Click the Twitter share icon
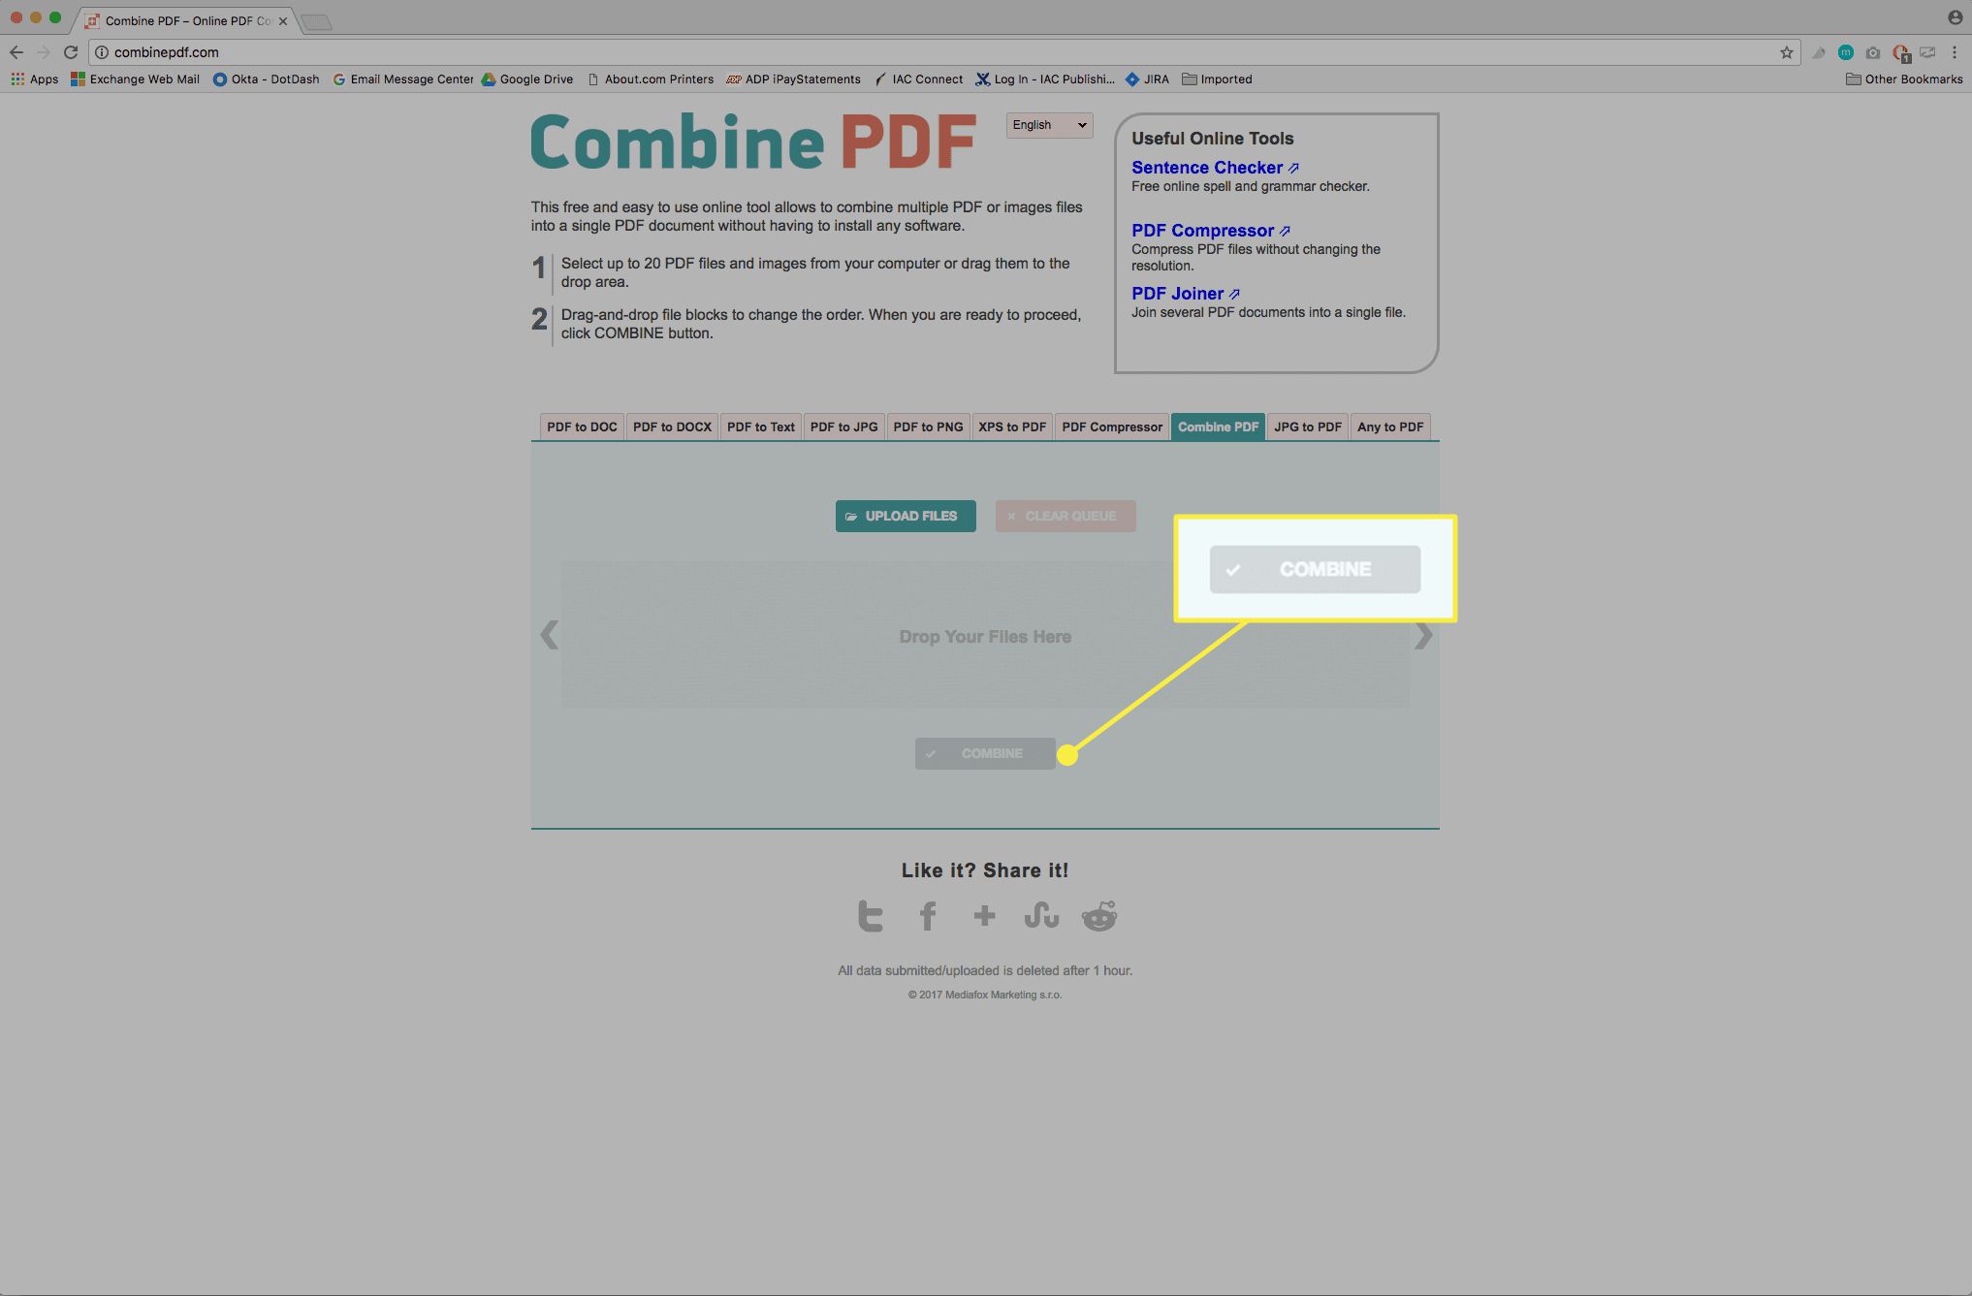 click(x=870, y=914)
